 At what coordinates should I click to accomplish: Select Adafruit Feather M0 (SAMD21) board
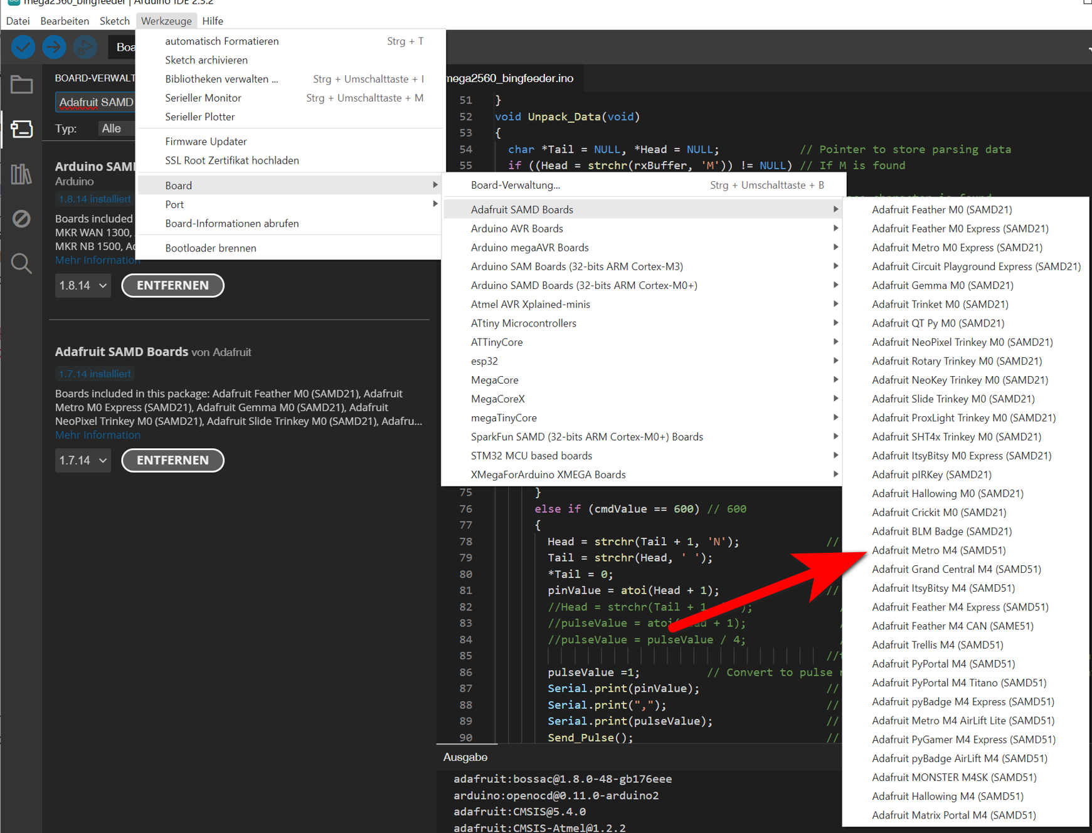[966, 209]
